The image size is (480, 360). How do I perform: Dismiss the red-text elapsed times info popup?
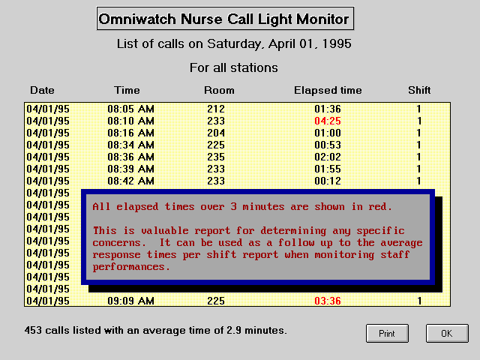click(x=257, y=236)
